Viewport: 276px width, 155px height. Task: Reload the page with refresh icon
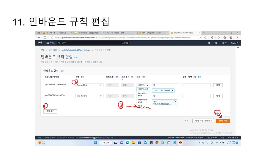click(45, 37)
